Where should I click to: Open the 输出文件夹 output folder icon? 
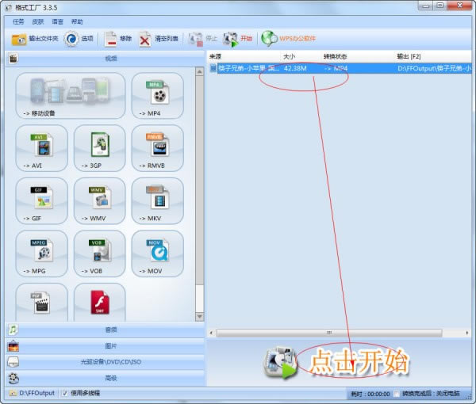click(x=18, y=40)
